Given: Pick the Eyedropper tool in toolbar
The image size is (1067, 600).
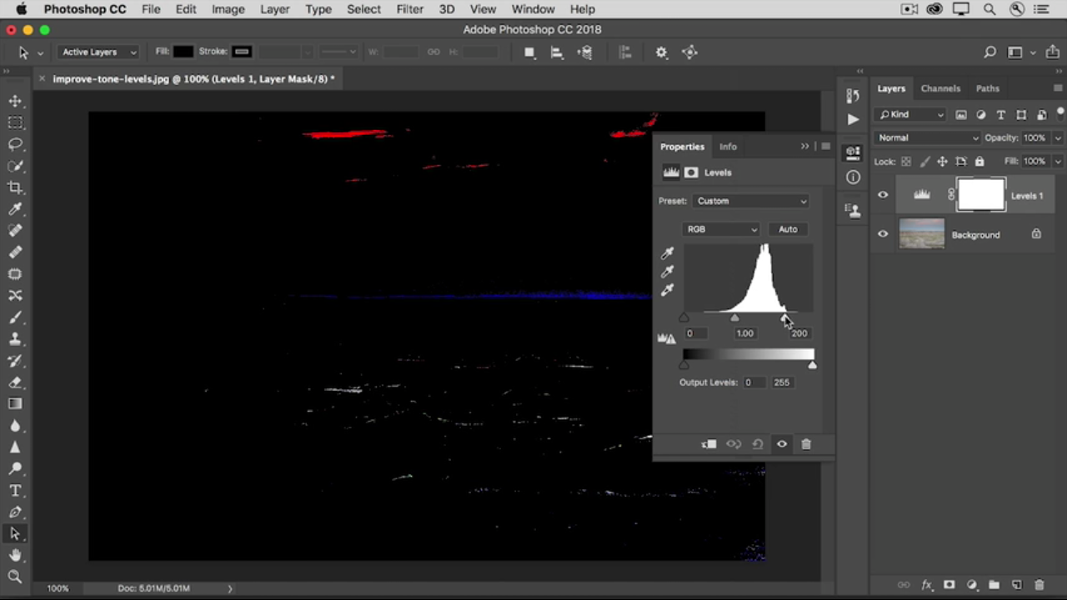Looking at the screenshot, I should coord(15,209).
